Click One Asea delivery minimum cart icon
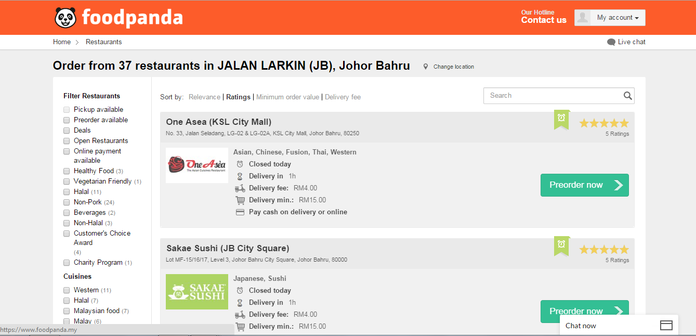The width and height of the screenshot is (696, 336). tap(240, 200)
